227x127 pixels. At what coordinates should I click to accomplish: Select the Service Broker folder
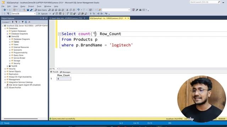20,58
